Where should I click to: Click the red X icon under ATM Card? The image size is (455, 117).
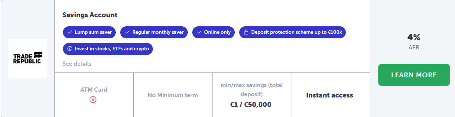pos(93,99)
